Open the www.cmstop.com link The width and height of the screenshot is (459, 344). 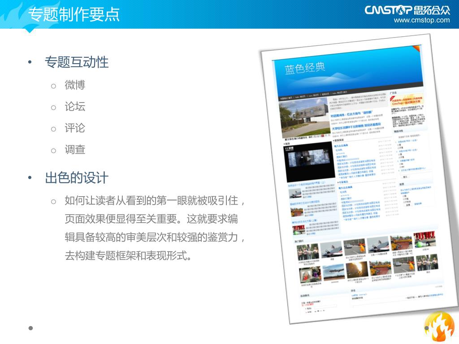point(422,21)
